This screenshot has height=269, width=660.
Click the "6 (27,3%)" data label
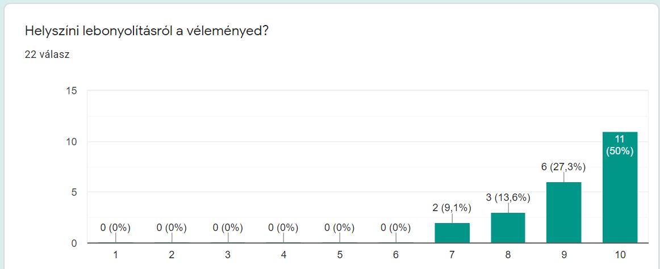(563, 167)
